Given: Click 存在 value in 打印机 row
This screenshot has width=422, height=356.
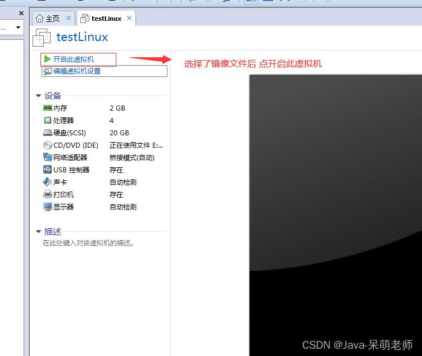Looking at the screenshot, I should 116,195.
